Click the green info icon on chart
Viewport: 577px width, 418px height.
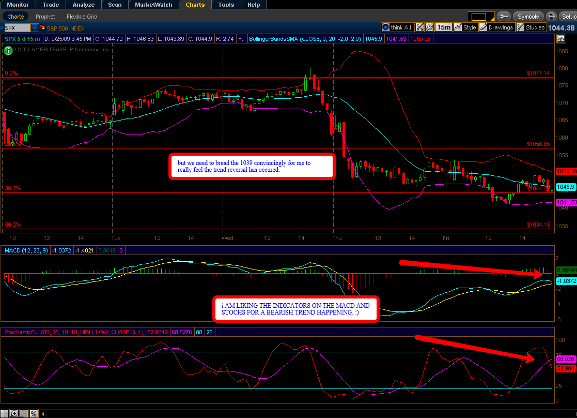coord(8,50)
